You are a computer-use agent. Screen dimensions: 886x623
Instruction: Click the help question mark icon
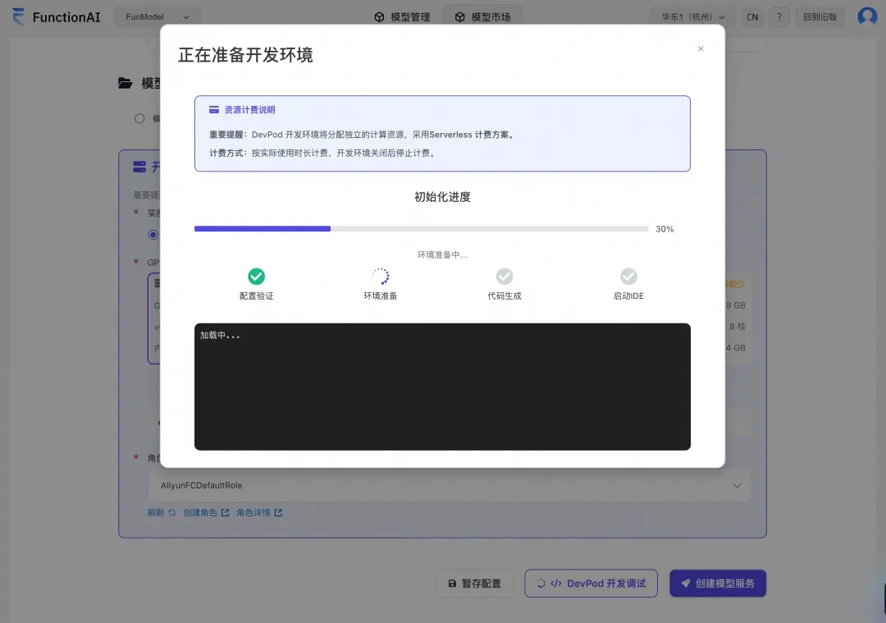point(779,16)
